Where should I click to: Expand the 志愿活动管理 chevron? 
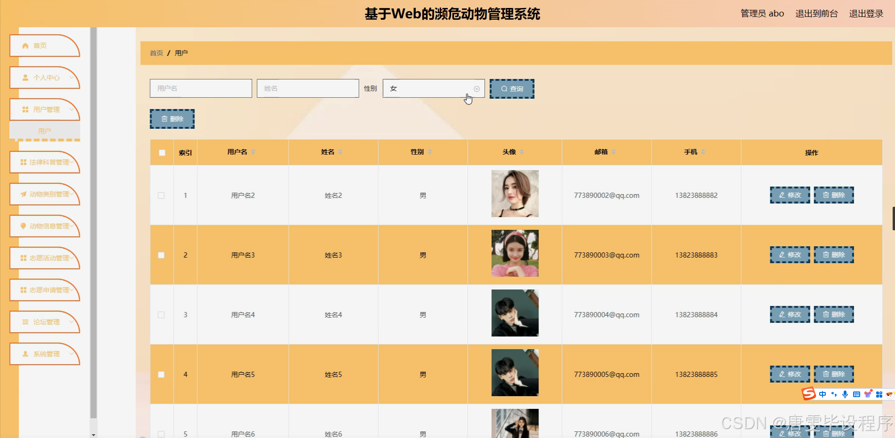click(x=72, y=258)
